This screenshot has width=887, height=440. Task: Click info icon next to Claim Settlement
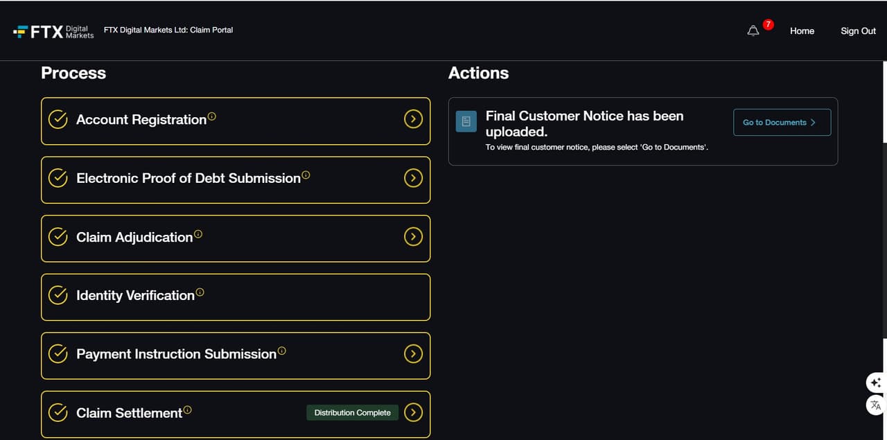click(187, 410)
